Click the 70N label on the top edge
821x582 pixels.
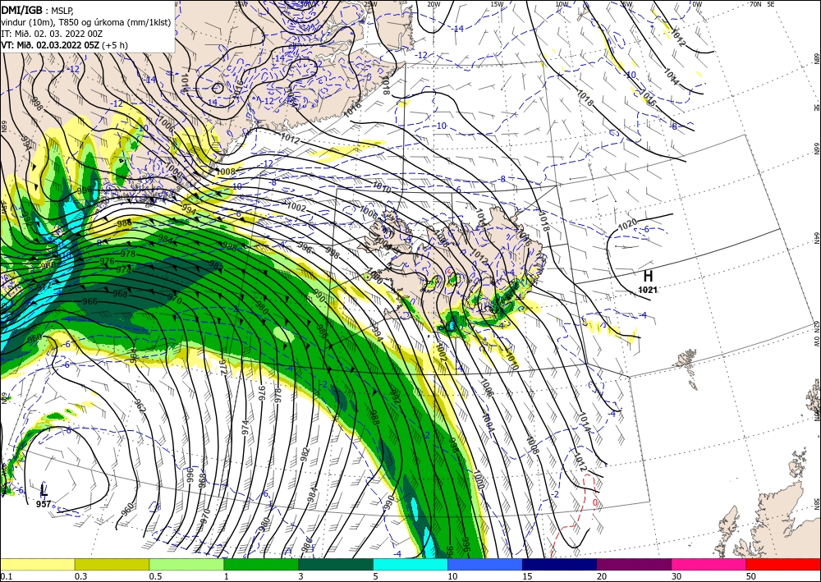tap(755, 4)
